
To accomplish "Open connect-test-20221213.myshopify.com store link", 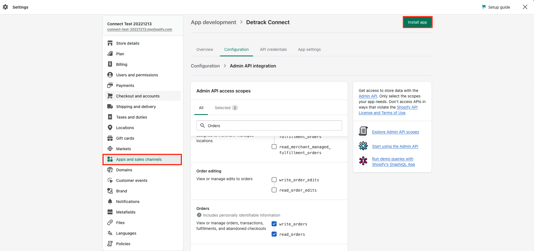I will point(140,29).
